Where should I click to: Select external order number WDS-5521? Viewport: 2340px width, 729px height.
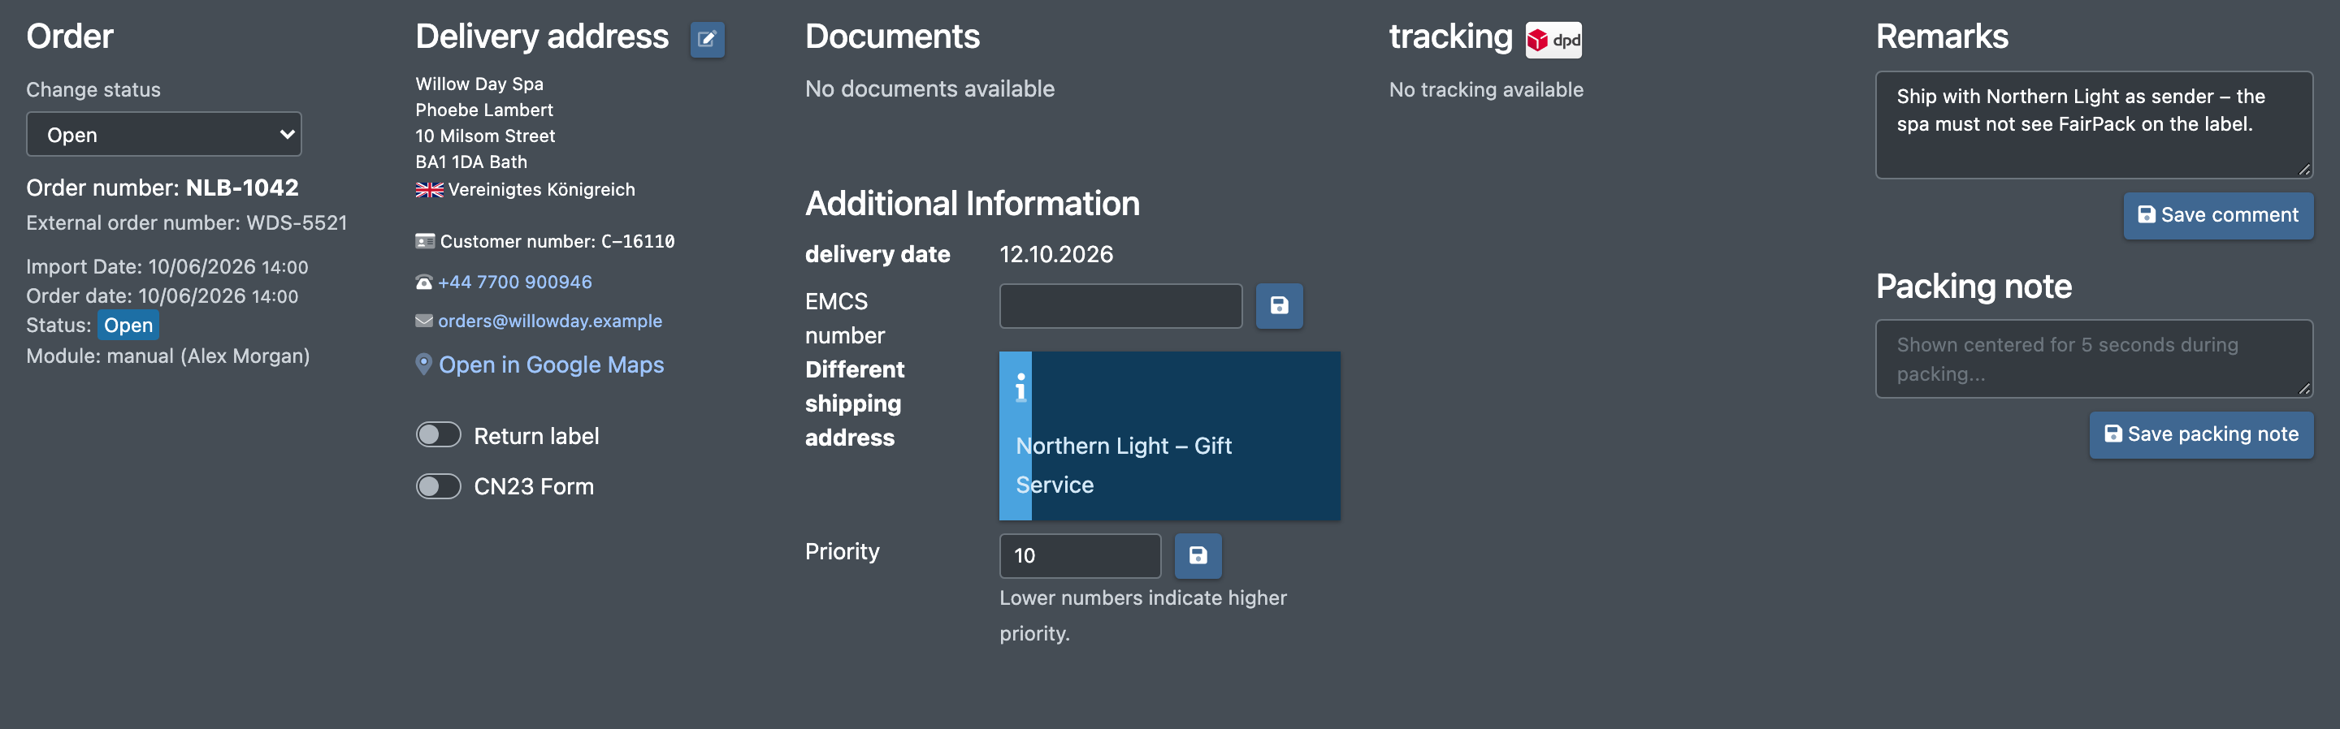(x=296, y=223)
